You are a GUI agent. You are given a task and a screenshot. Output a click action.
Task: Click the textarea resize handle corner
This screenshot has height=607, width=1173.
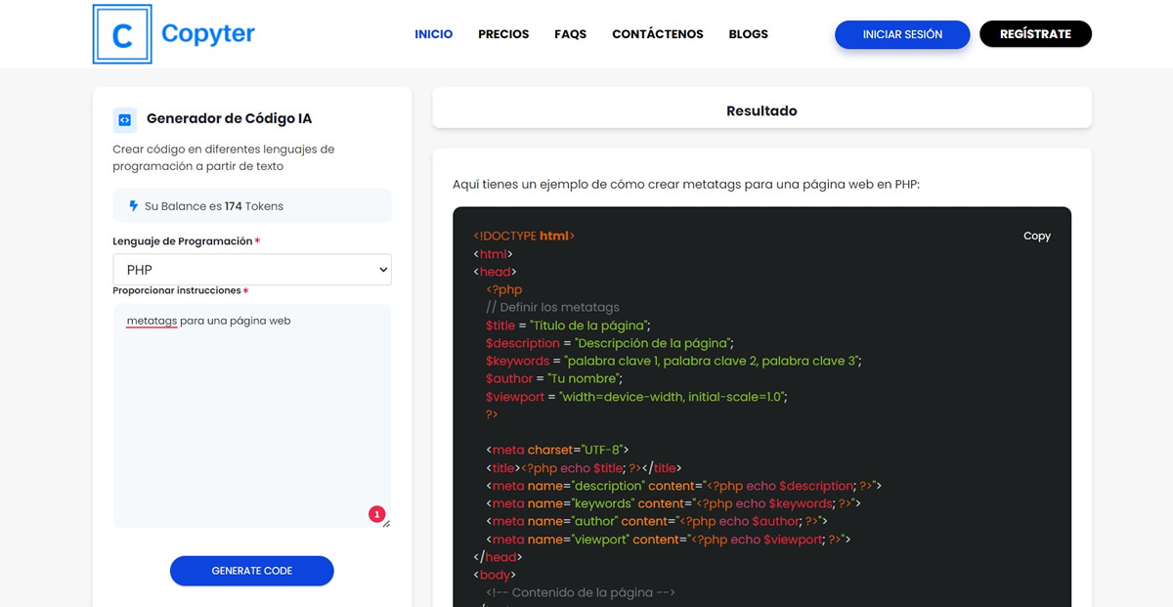pyautogui.click(x=386, y=524)
